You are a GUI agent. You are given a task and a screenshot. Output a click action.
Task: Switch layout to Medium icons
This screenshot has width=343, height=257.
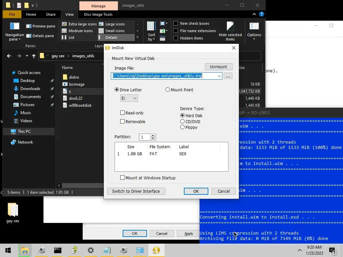coord(77,31)
